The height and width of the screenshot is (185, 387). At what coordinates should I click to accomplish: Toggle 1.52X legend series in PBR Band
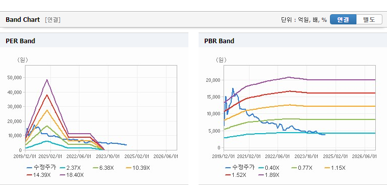click(236, 175)
